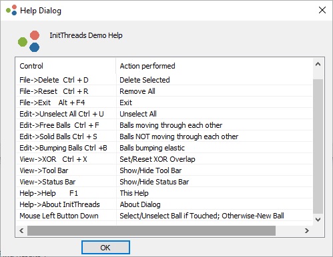Click the vertical scrollbar up arrow
Image resolution: width=333 pixels, height=257 pixels.
[318, 65]
